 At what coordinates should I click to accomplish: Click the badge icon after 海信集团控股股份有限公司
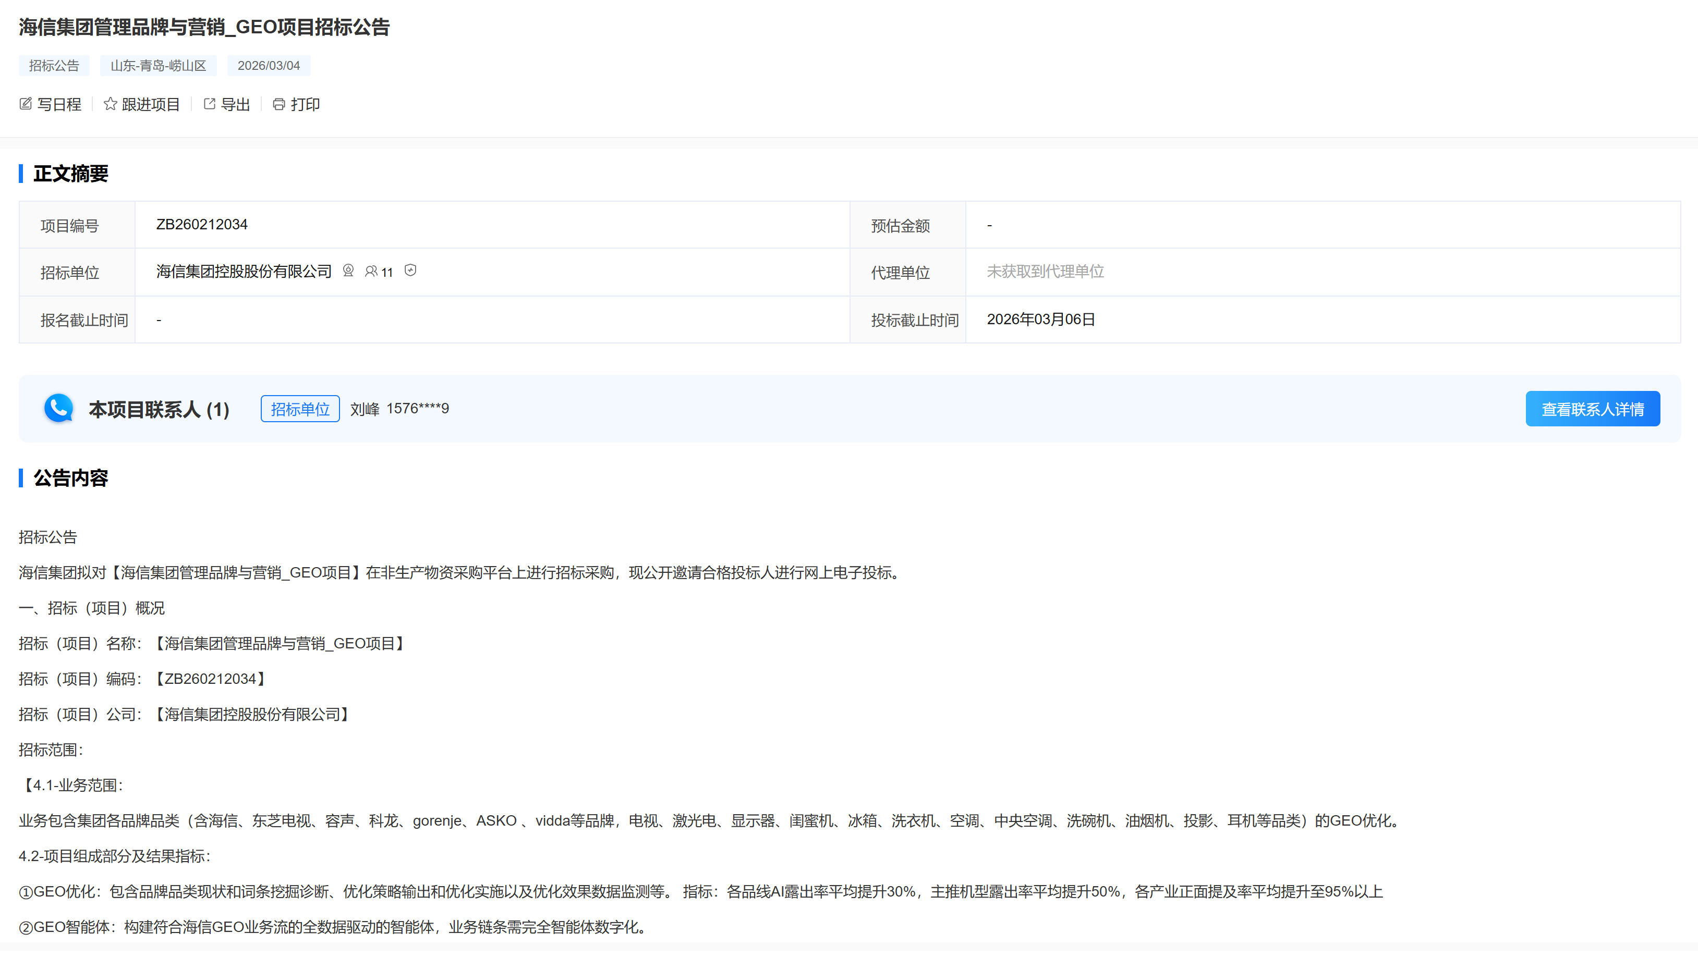(x=349, y=271)
